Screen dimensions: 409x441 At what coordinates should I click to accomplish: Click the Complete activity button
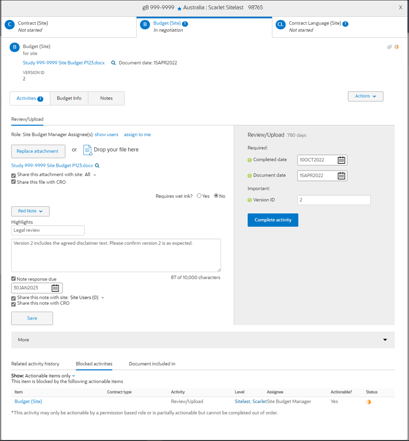(x=273, y=220)
